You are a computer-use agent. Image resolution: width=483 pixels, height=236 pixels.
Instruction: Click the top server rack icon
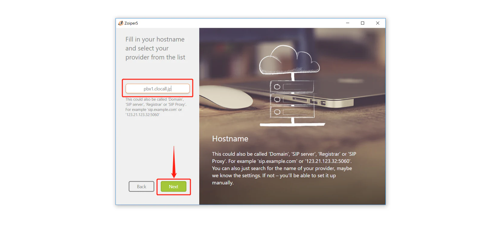[292, 87]
